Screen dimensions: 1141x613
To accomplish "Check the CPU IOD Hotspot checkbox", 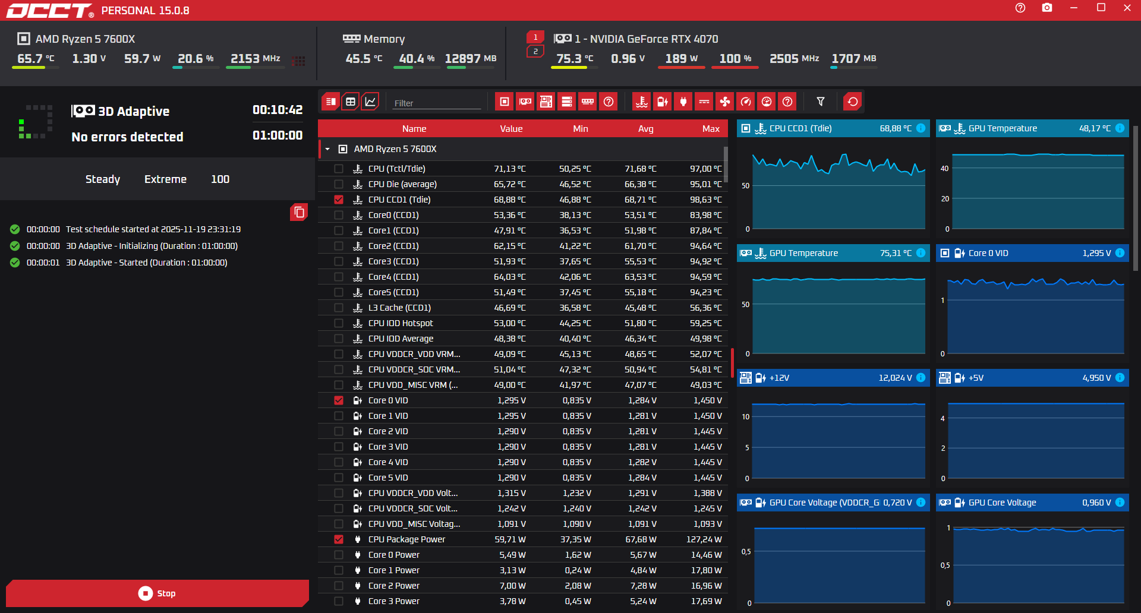I will [x=339, y=323].
